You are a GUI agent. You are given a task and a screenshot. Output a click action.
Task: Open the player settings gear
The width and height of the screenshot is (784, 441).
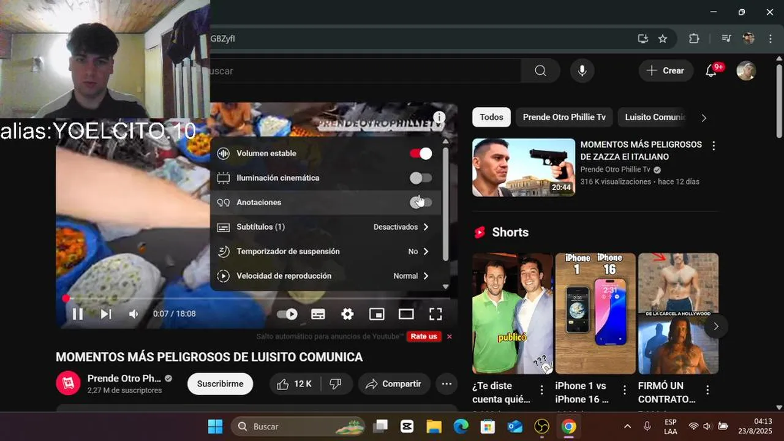tap(347, 314)
